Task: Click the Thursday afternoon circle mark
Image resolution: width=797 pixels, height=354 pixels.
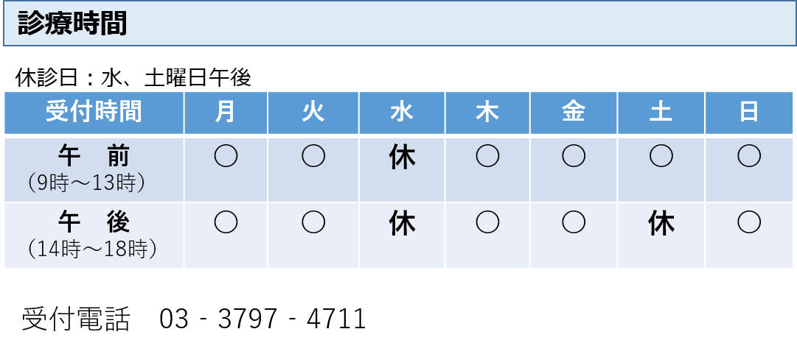Action: pos(487,222)
